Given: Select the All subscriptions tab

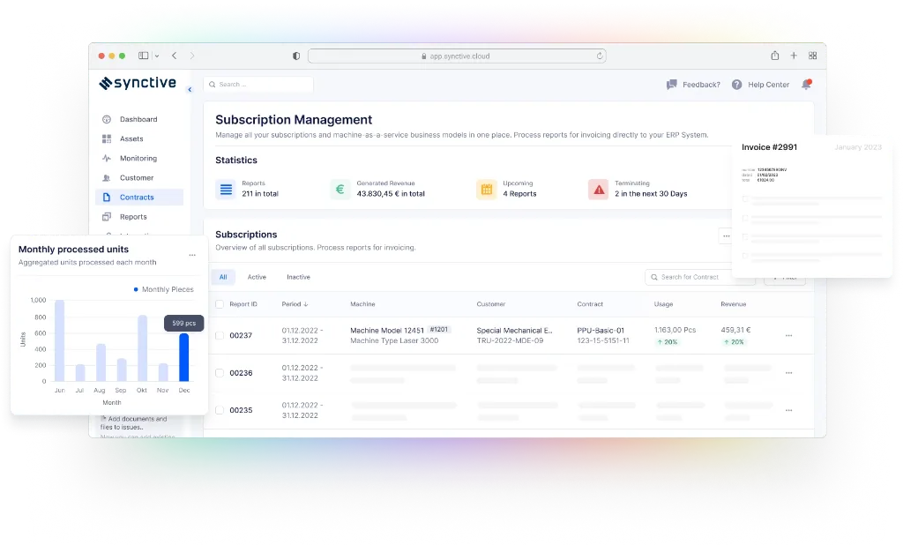Looking at the screenshot, I should point(223,277).
